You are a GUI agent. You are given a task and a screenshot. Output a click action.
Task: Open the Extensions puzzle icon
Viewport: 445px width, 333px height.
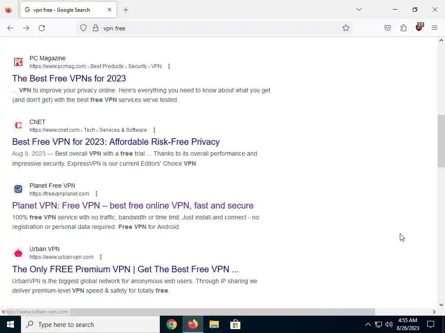click(403, 28)
